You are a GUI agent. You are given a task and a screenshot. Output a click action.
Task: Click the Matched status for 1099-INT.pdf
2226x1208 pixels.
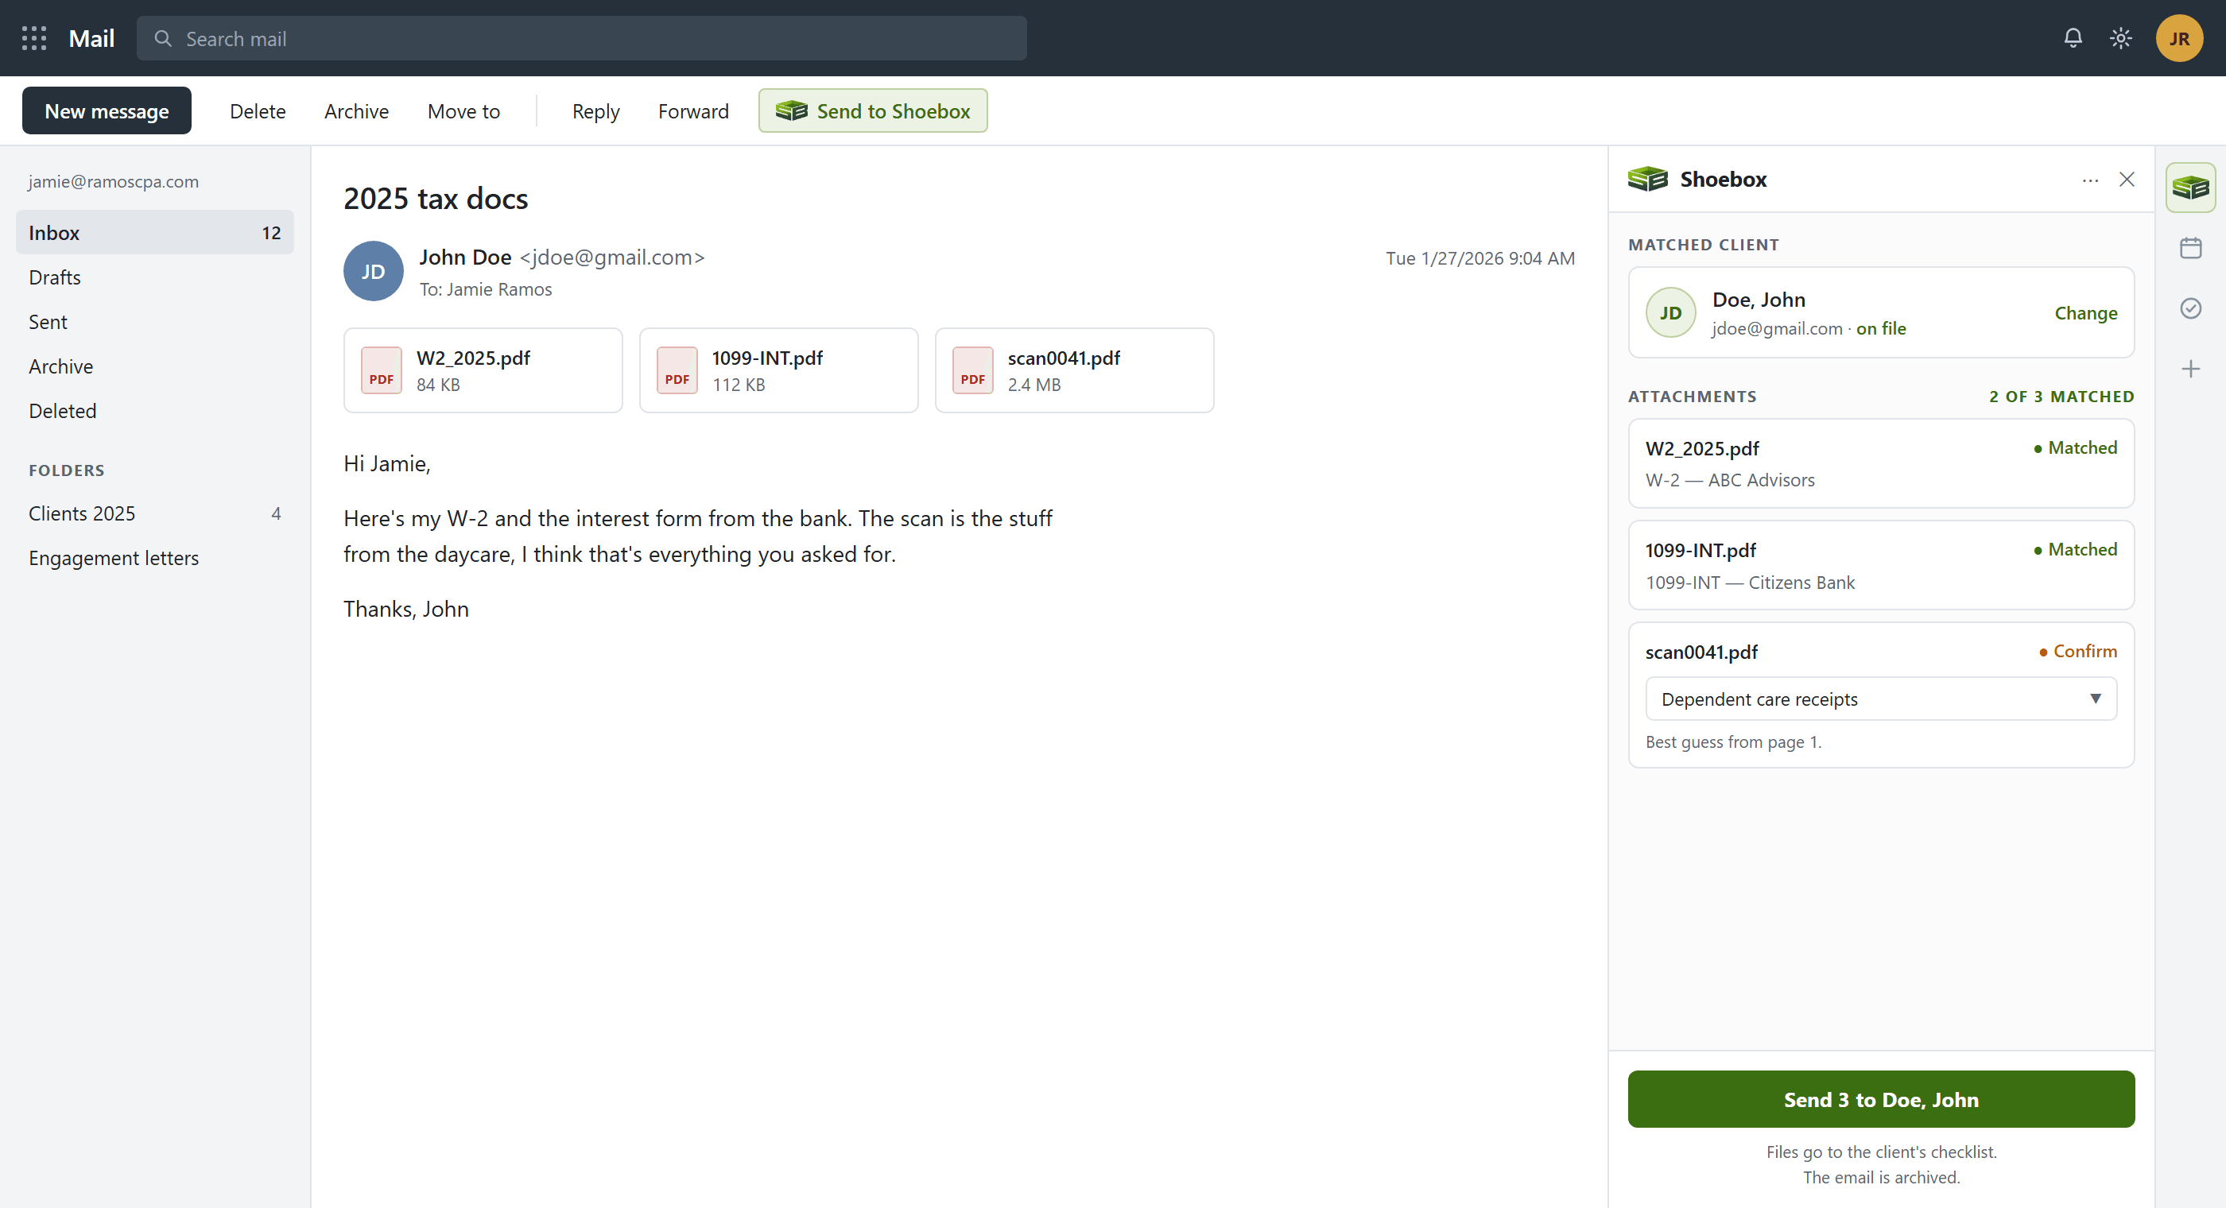tap(2075, 550)
